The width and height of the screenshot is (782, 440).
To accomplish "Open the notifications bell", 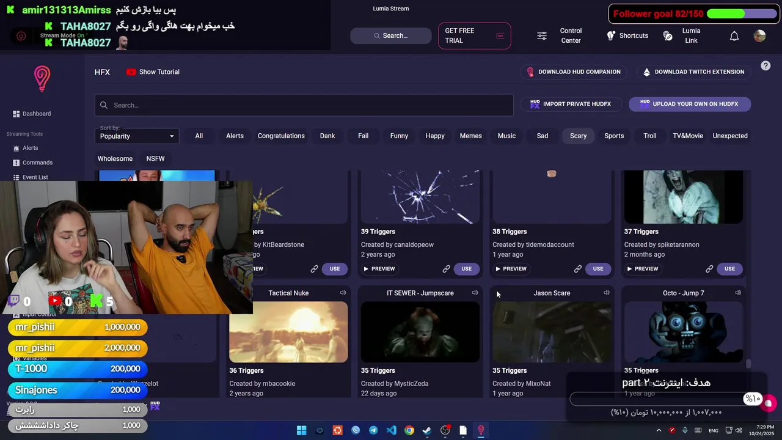I will point(734,36).
